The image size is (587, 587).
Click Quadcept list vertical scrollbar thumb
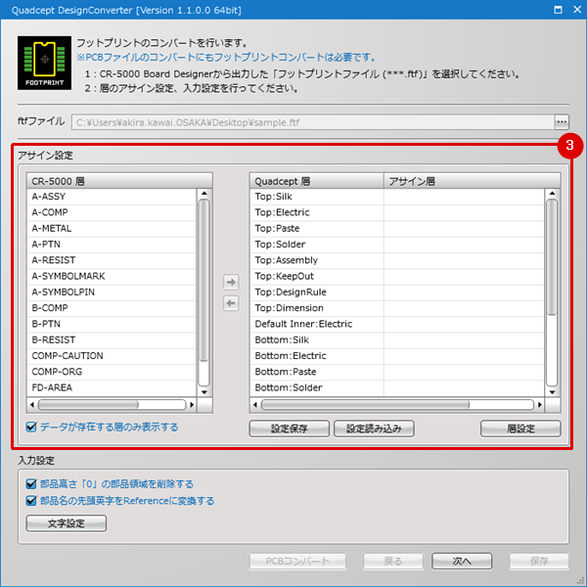coord(552,257)
